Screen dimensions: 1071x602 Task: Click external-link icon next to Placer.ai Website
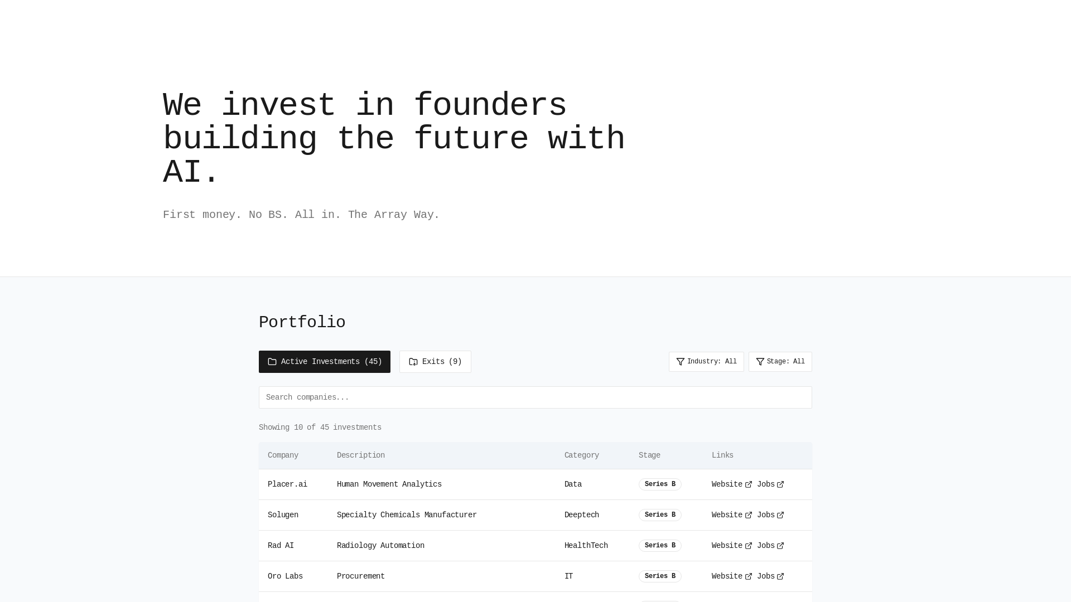749,484
